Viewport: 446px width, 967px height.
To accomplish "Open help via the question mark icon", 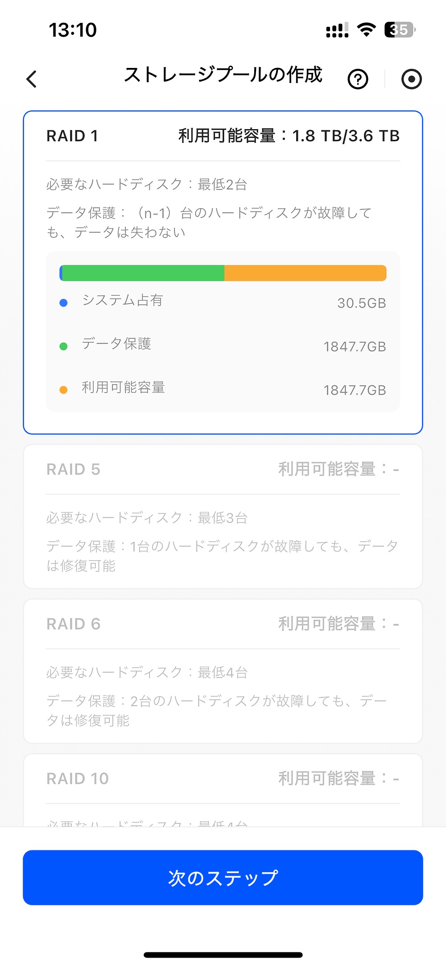I will [x=357, y=79].
